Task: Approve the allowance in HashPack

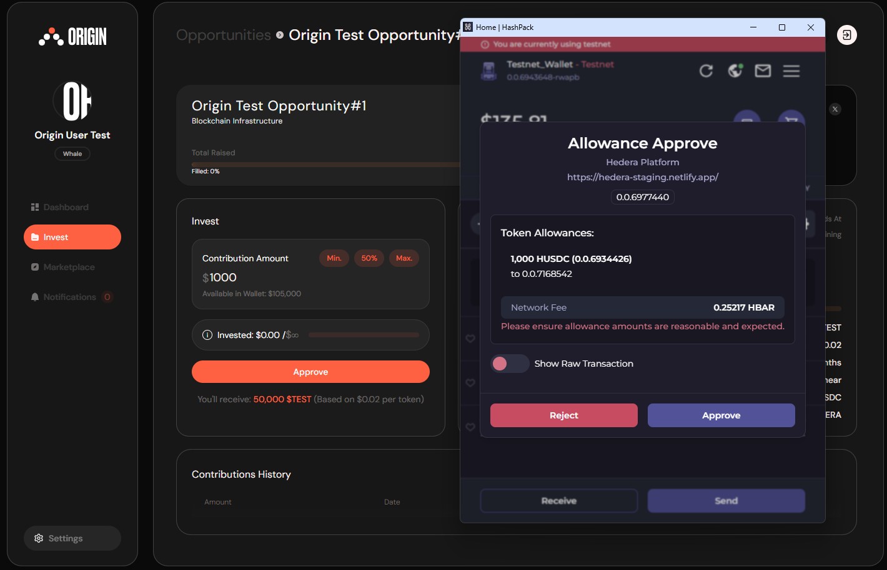Action: (721, 415)
